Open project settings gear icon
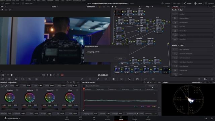The width and height of the screenshot is (215, 121). (x=212, y=118)
